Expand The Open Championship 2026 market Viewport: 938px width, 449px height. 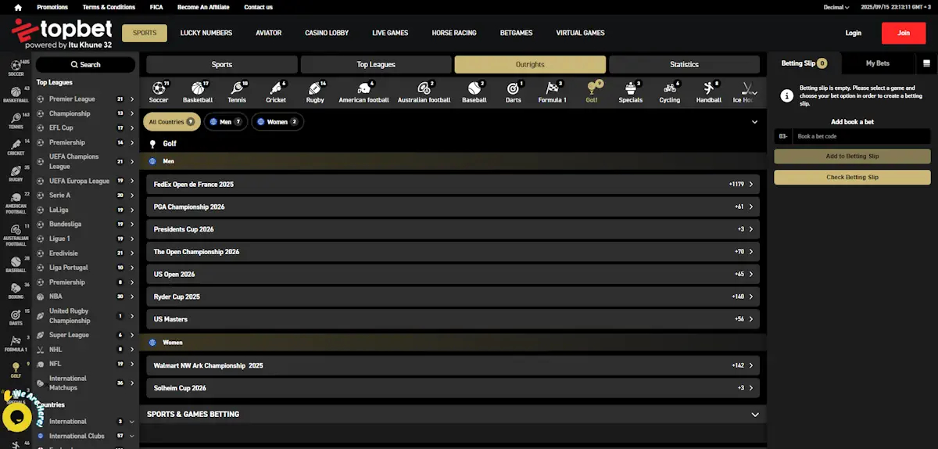coord(453,252)
